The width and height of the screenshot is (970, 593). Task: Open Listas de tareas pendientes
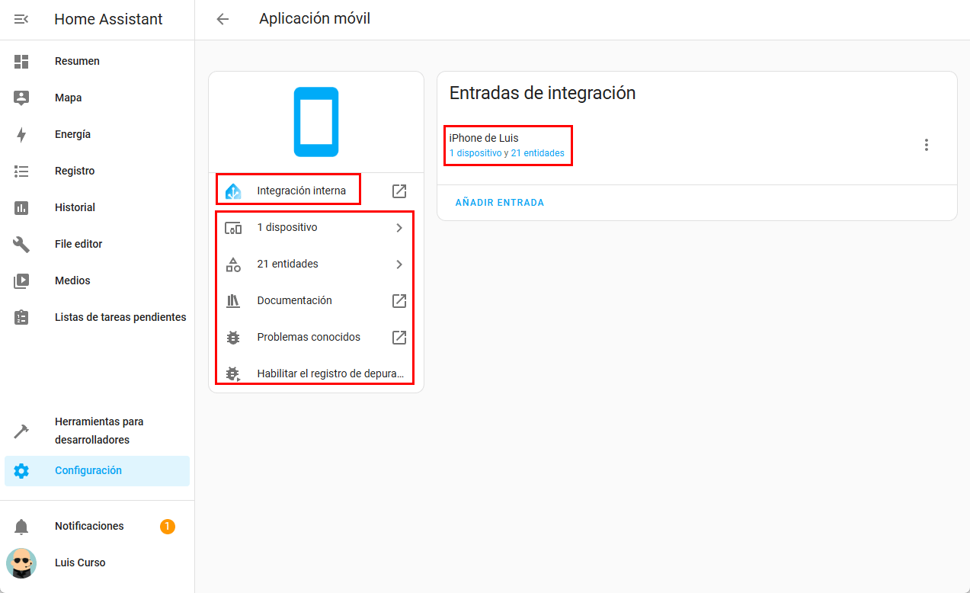(x=120, y=317)
